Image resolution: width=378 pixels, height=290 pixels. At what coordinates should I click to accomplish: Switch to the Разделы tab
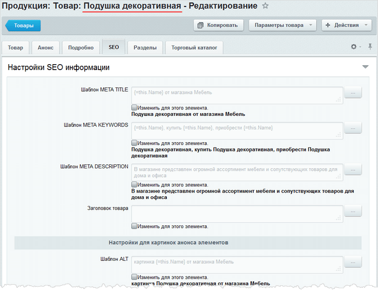(145, 47)
